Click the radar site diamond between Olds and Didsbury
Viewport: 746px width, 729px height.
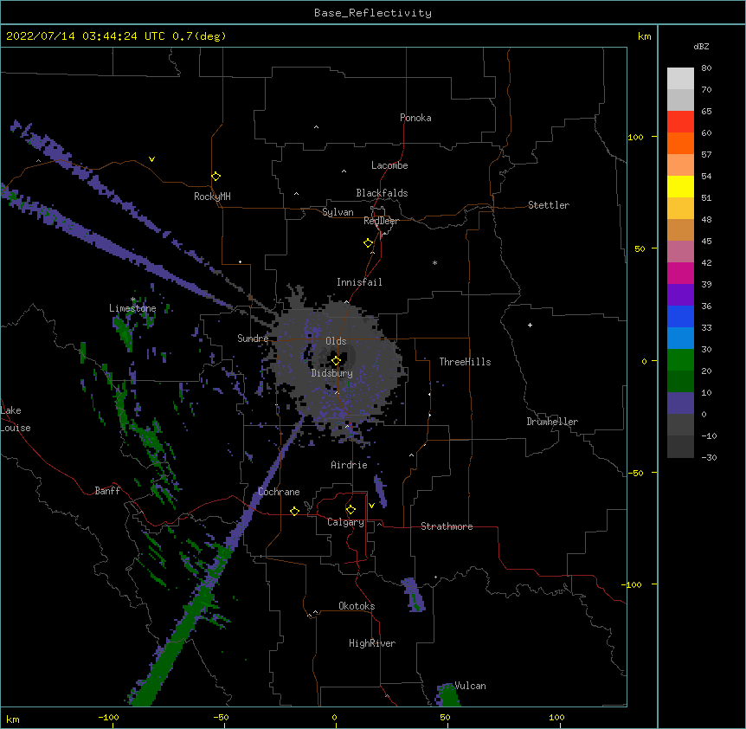336,361
